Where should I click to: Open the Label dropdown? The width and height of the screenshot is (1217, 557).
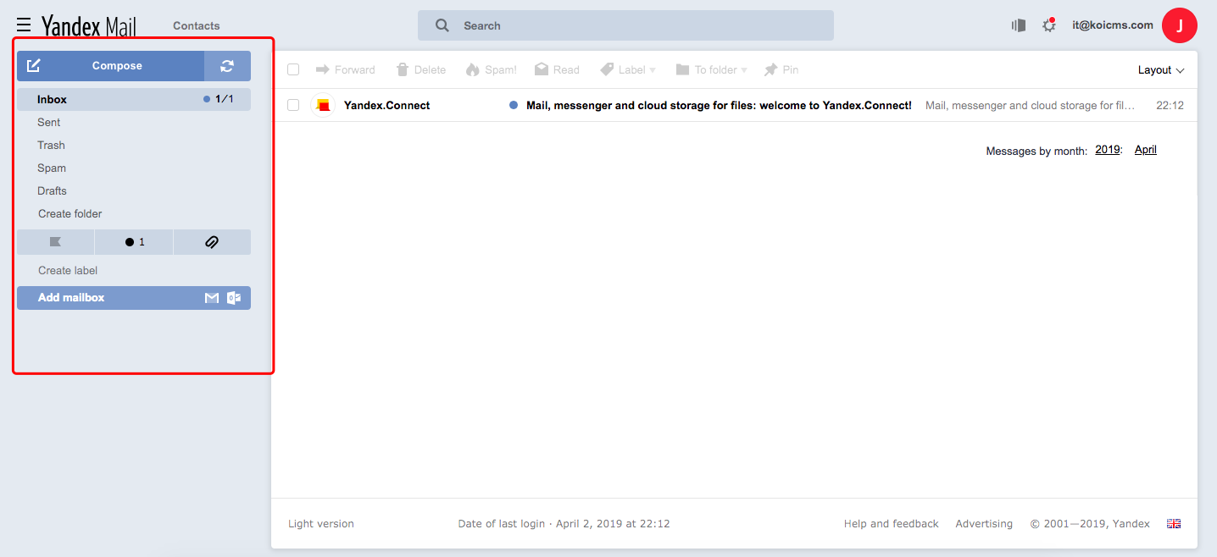click(628, 69)
